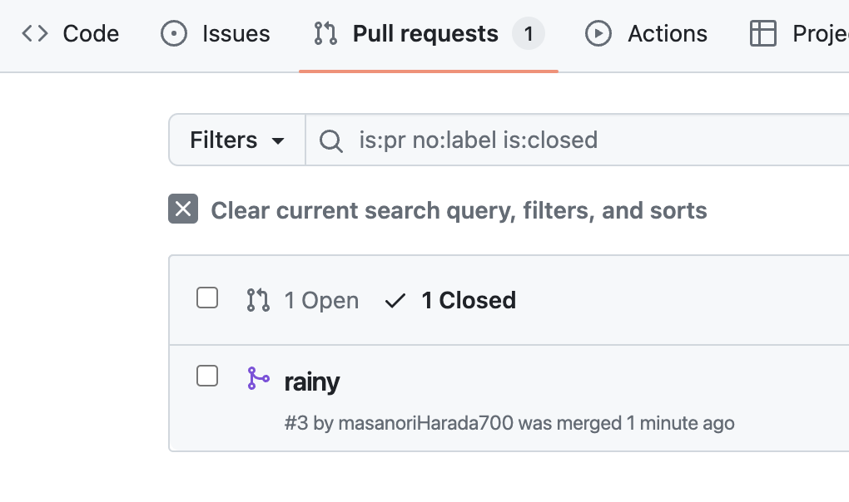Select the checkbox for rainy pull request
This screenshot has height=502, width=849.
206,376
